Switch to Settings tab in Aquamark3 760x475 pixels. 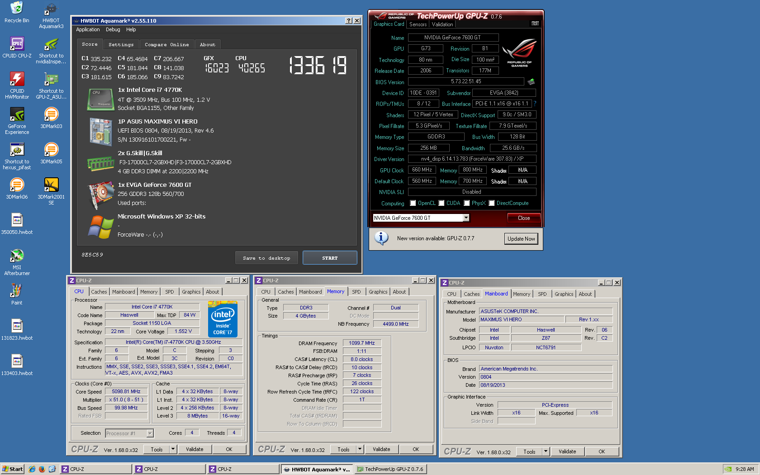click(x=121, y=44)
